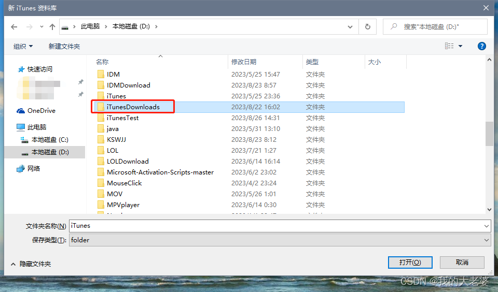Screen dimensions: 498x292
Task: Open the 文件夹名称 dropdown arrow
Action: click(x=486, y=226)
